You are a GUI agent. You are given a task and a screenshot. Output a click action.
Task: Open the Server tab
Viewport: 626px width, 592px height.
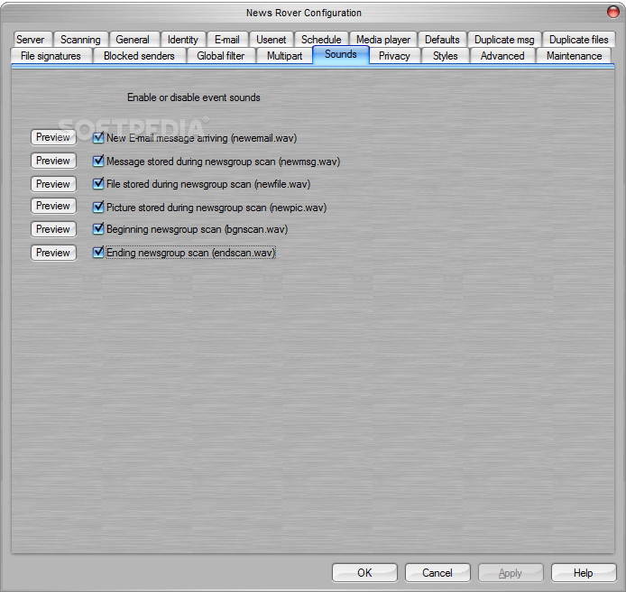point(32,40)
